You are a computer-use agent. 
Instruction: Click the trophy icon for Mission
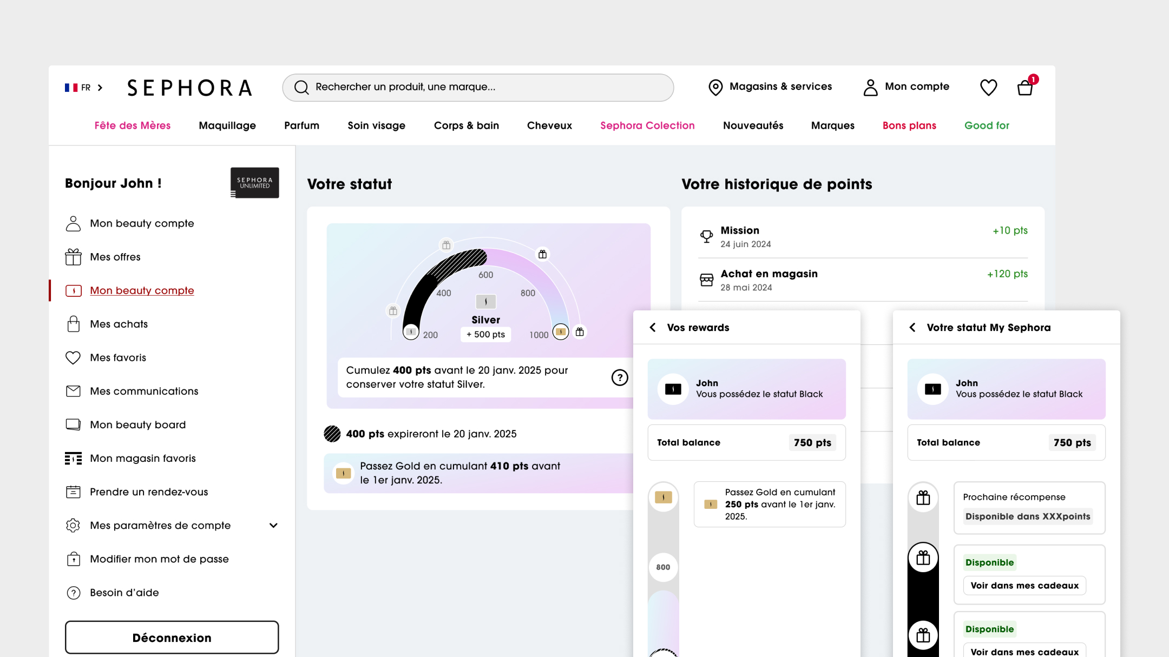point(706,236)
